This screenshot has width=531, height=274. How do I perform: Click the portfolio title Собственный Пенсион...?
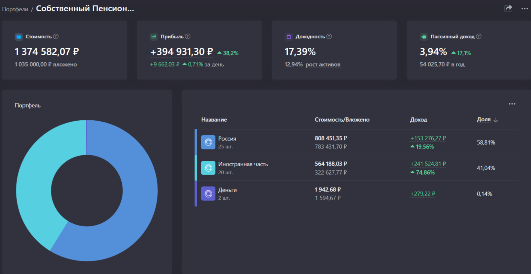coord(85,9)
